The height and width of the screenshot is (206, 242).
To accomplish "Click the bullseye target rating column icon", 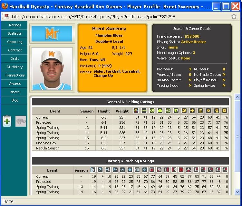I will click(x=168, y=111).
